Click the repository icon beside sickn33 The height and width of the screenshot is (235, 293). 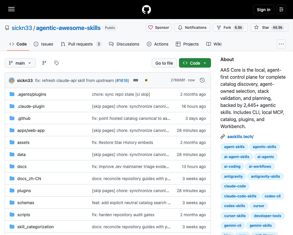(7, 28)
